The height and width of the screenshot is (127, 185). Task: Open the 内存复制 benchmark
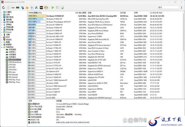pos(12,55)
